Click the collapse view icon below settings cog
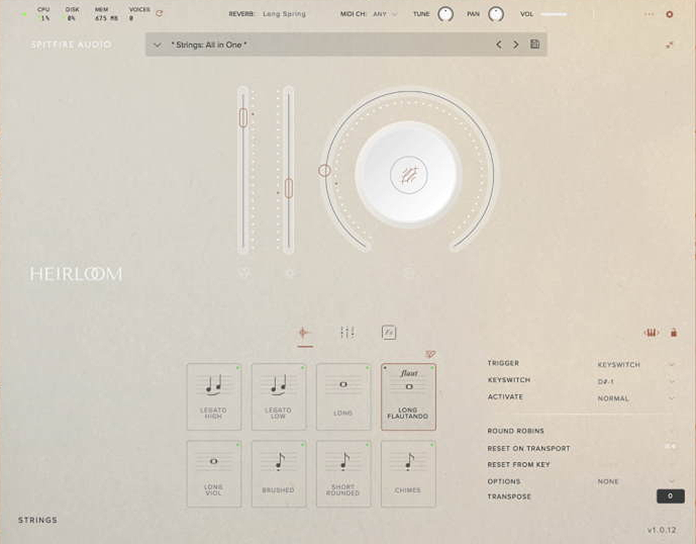The image size is (696, 544). [670, 45]
